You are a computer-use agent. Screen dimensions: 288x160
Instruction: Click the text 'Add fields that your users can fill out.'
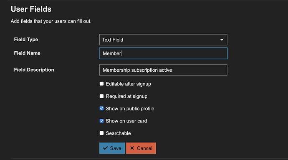click(x=51, y=21)
